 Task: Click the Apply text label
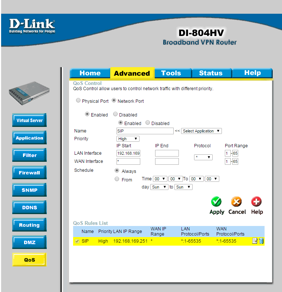point(217,212)
